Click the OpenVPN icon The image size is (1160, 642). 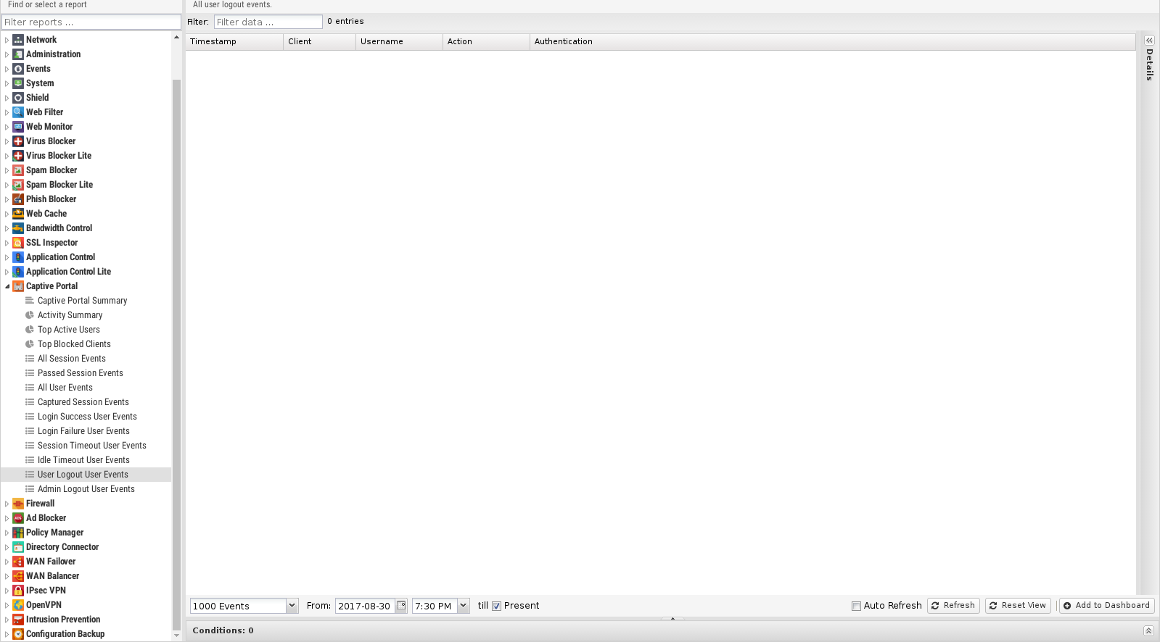(18, 605)
